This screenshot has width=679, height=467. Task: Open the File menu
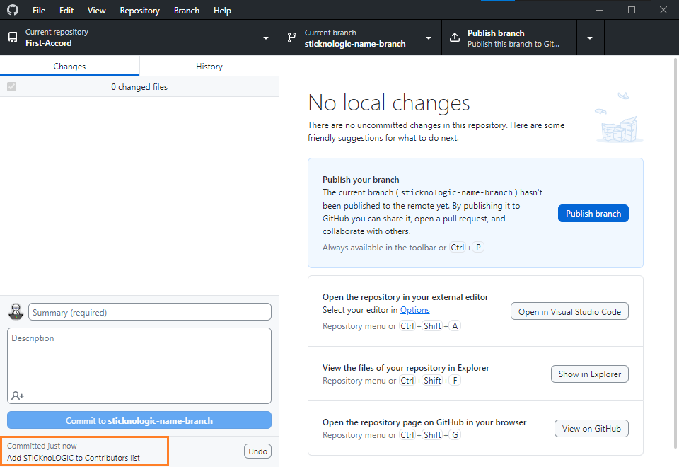pos(38,11)
